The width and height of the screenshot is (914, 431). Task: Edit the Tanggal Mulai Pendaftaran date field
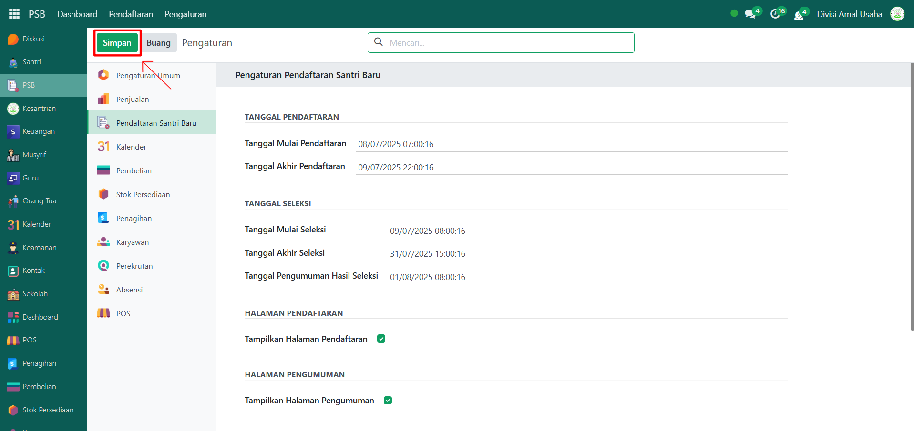pos(571,144)
